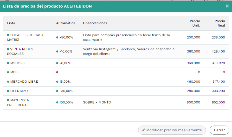Click the Automática column header
This screenshot has width=232, height=137.
66,23
